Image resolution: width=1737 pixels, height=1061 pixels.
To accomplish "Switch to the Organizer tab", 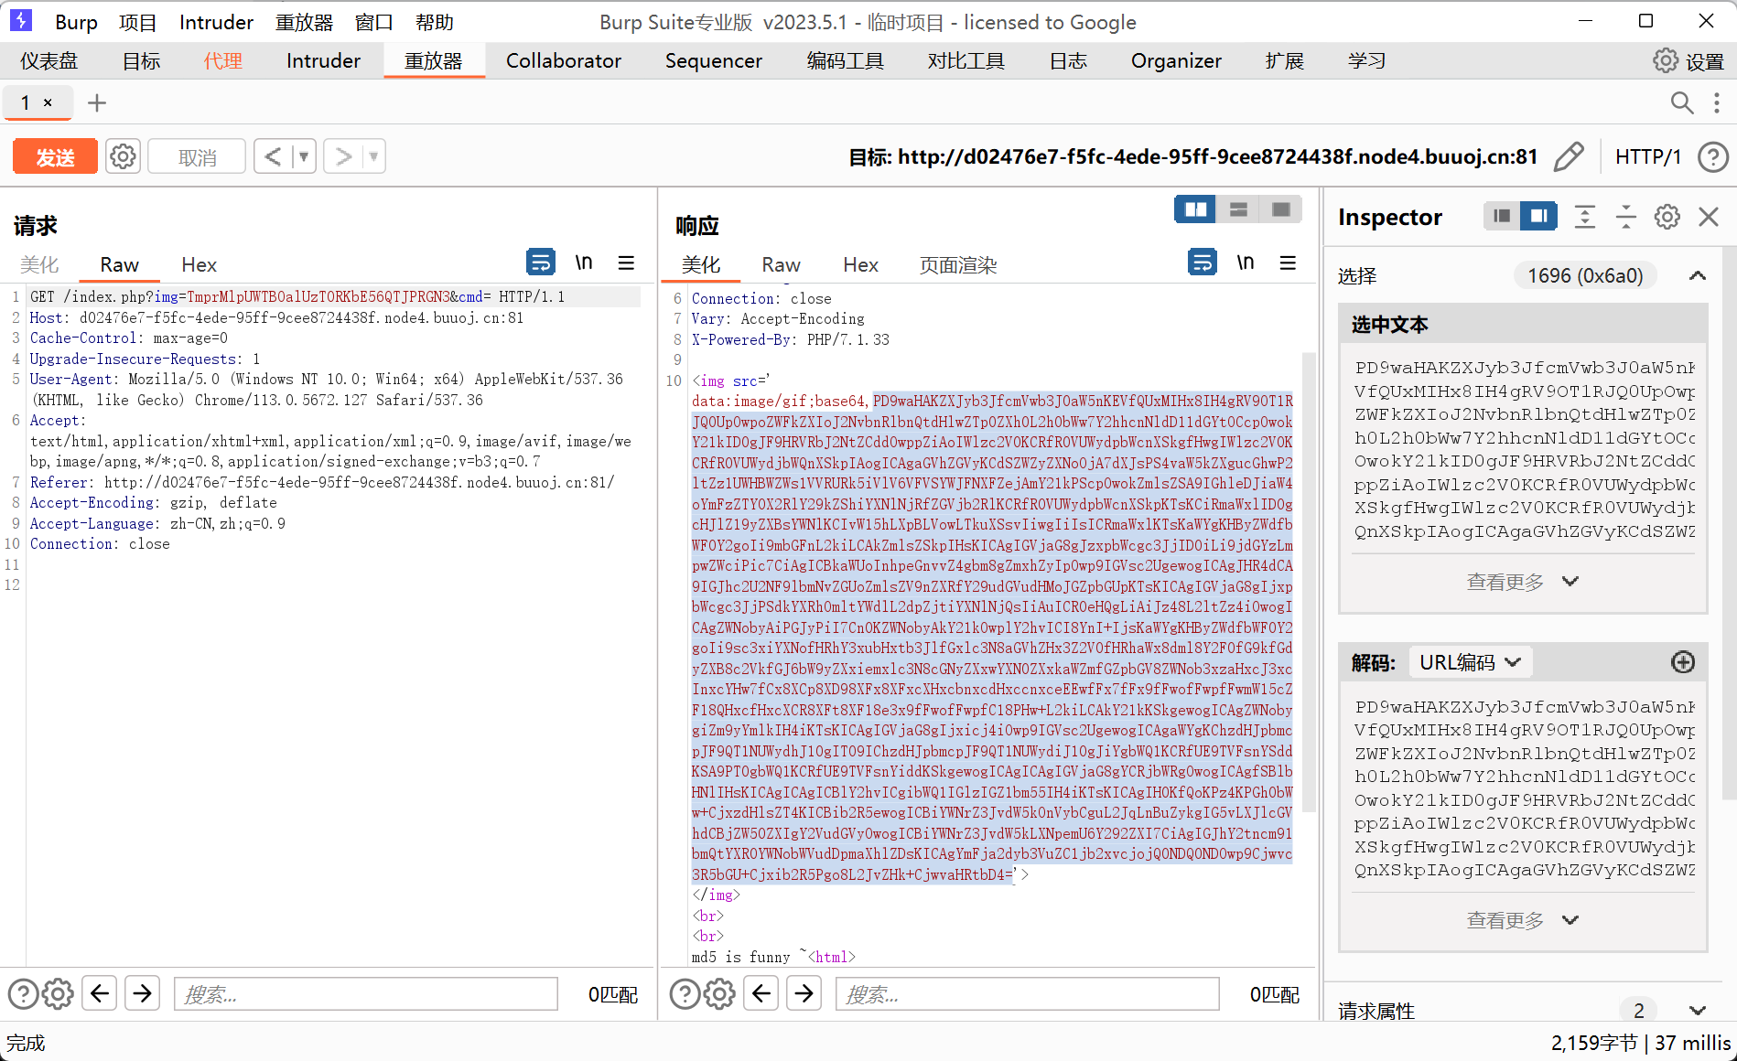I will [1176, 60].
